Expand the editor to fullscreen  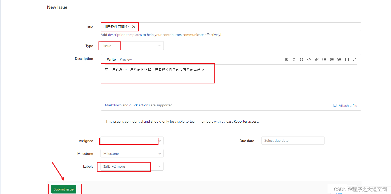point(354,59)
